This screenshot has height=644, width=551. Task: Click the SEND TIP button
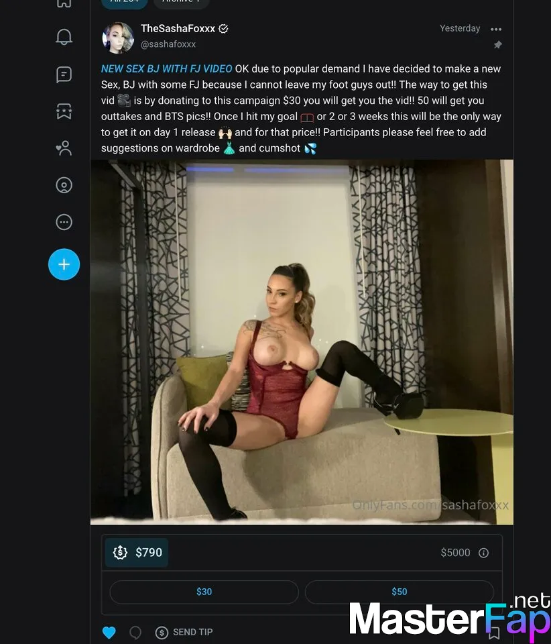[x=184, y=632]
